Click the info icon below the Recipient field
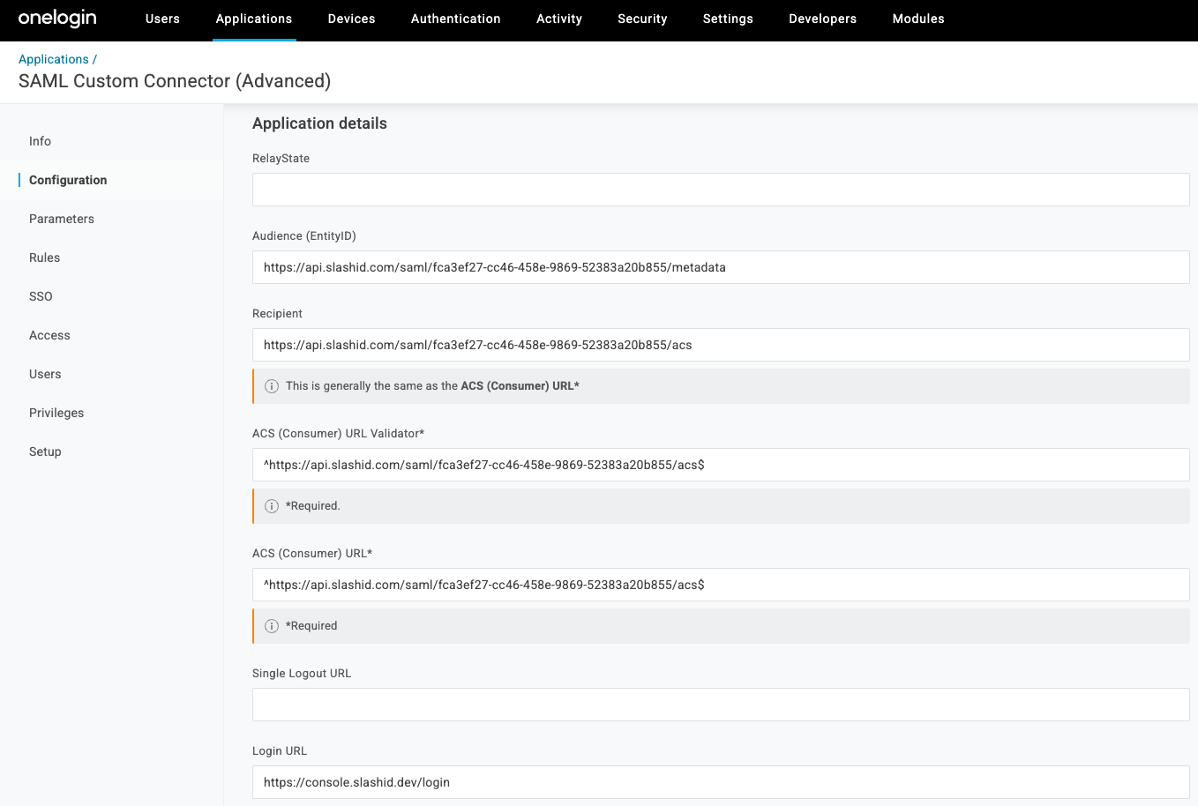Viewport: 1198px width, 806px height. (271, 385)
